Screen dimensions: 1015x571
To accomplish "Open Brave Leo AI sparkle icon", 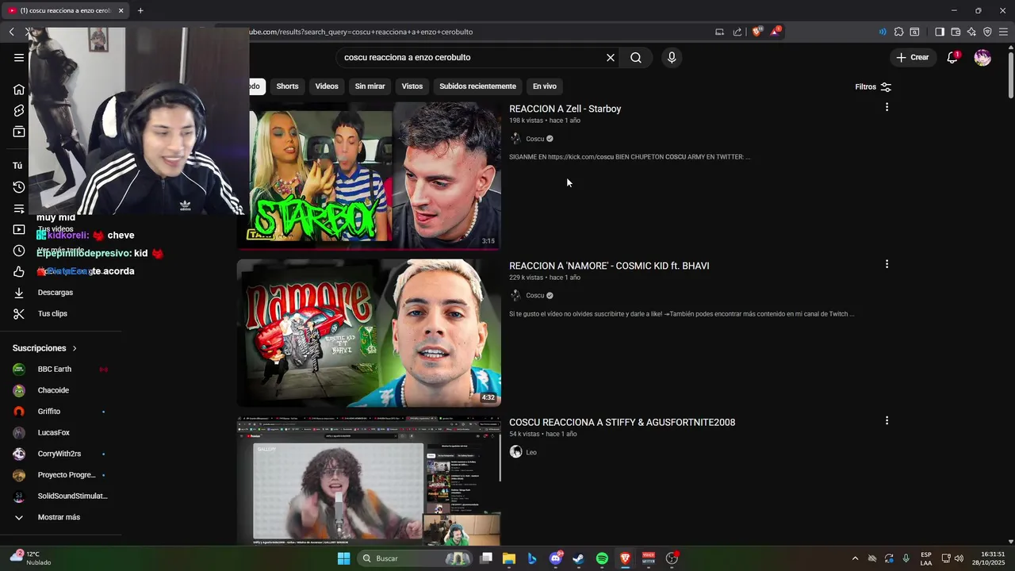I will (x=971, y=32).
